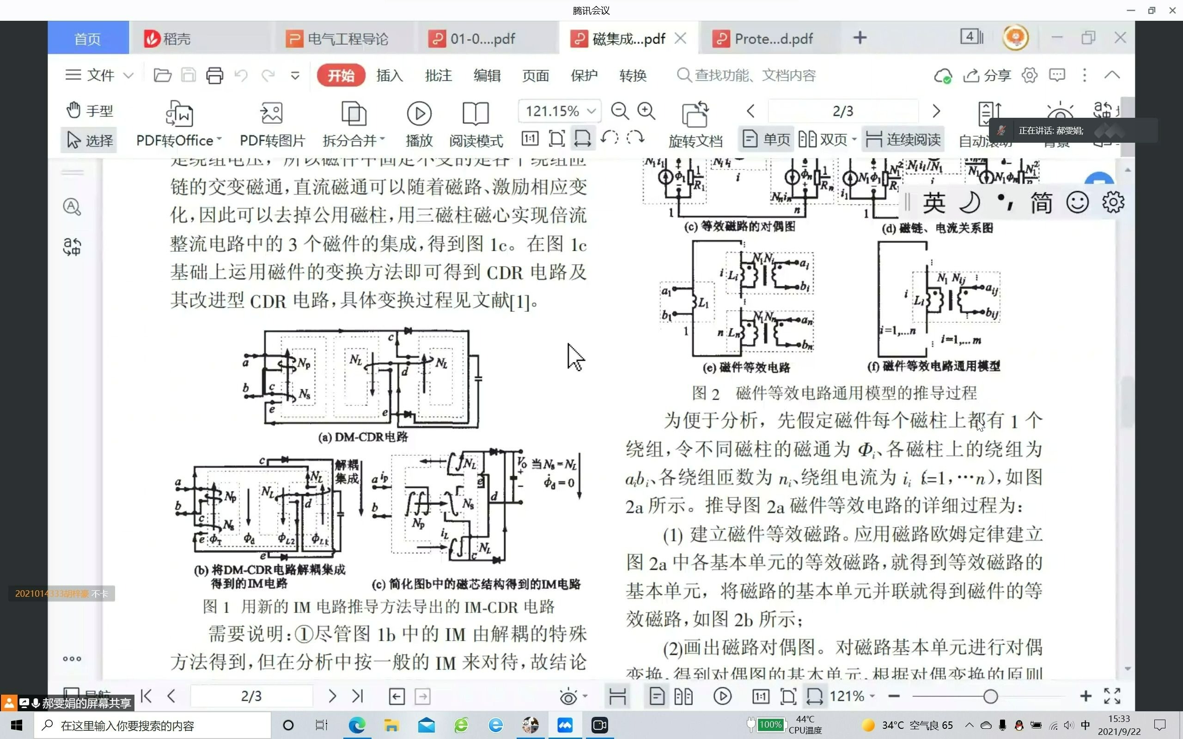Click the save disk icon
This screenshot has width=1183, height=739.
pos(188,75)
